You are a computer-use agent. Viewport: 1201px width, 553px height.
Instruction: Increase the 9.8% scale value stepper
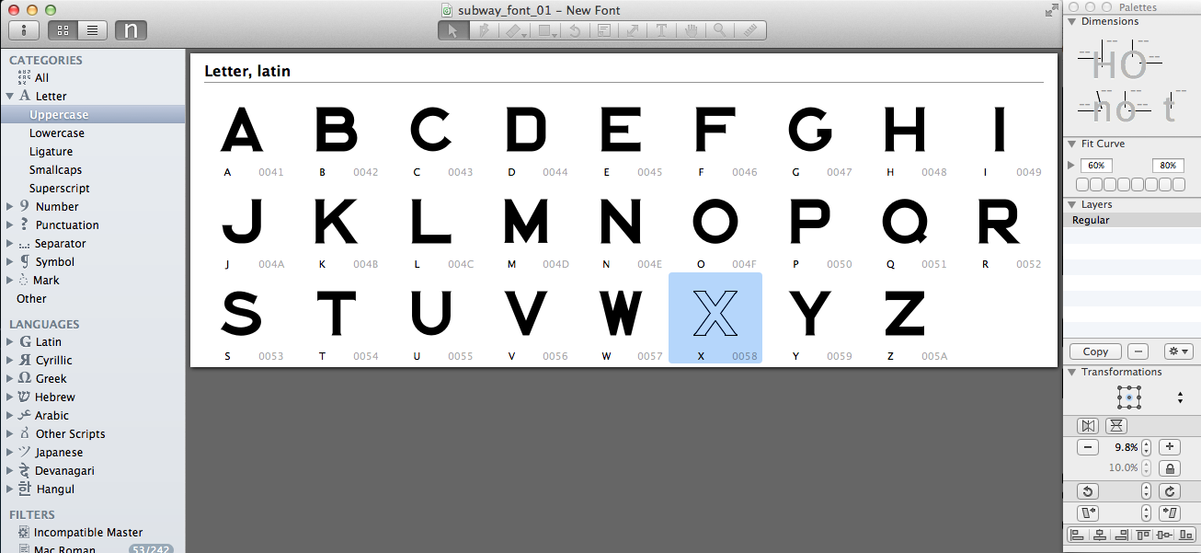coord(1146,443)
